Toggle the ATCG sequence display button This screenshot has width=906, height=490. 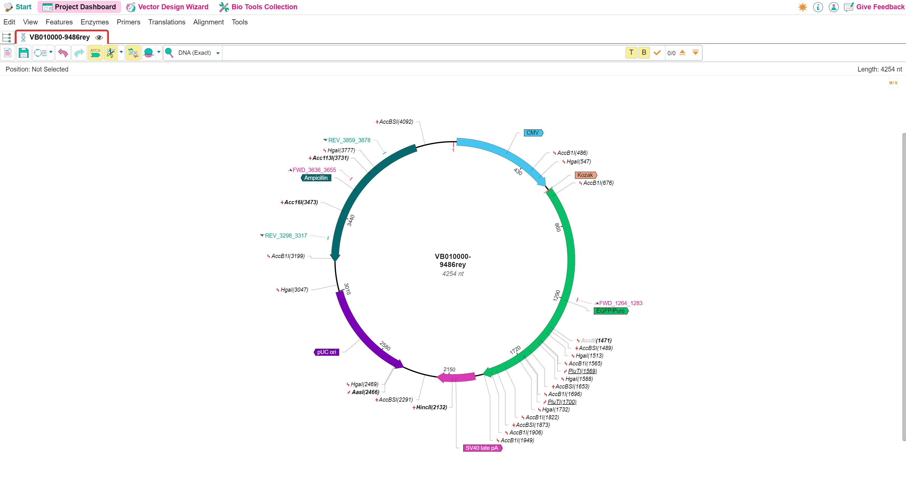coord(95,53)
